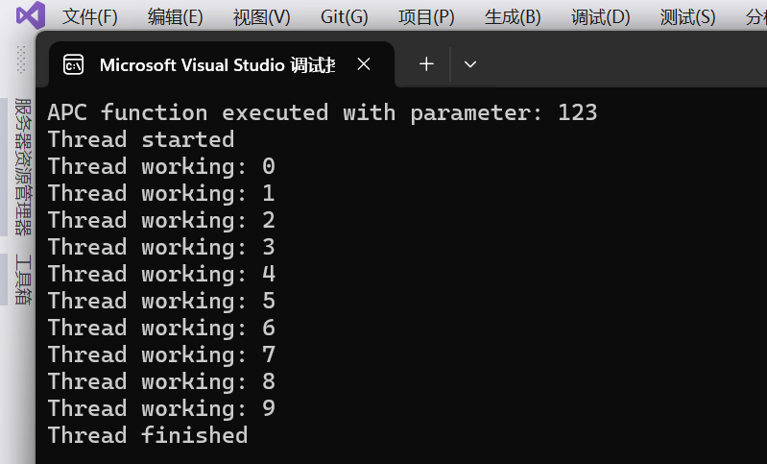Show the 服务器资源管理器 side panel
767x464 pixels.
coord(22,166)
